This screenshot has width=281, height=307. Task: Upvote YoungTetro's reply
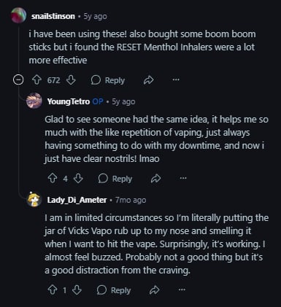[53, 179]
